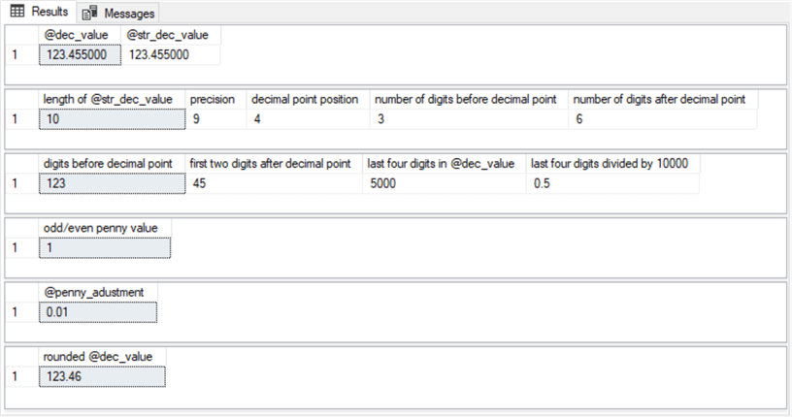The image size is (792, 417).
Task: Click the grid icon on the Results tab
Action: (x=16, y=12)
